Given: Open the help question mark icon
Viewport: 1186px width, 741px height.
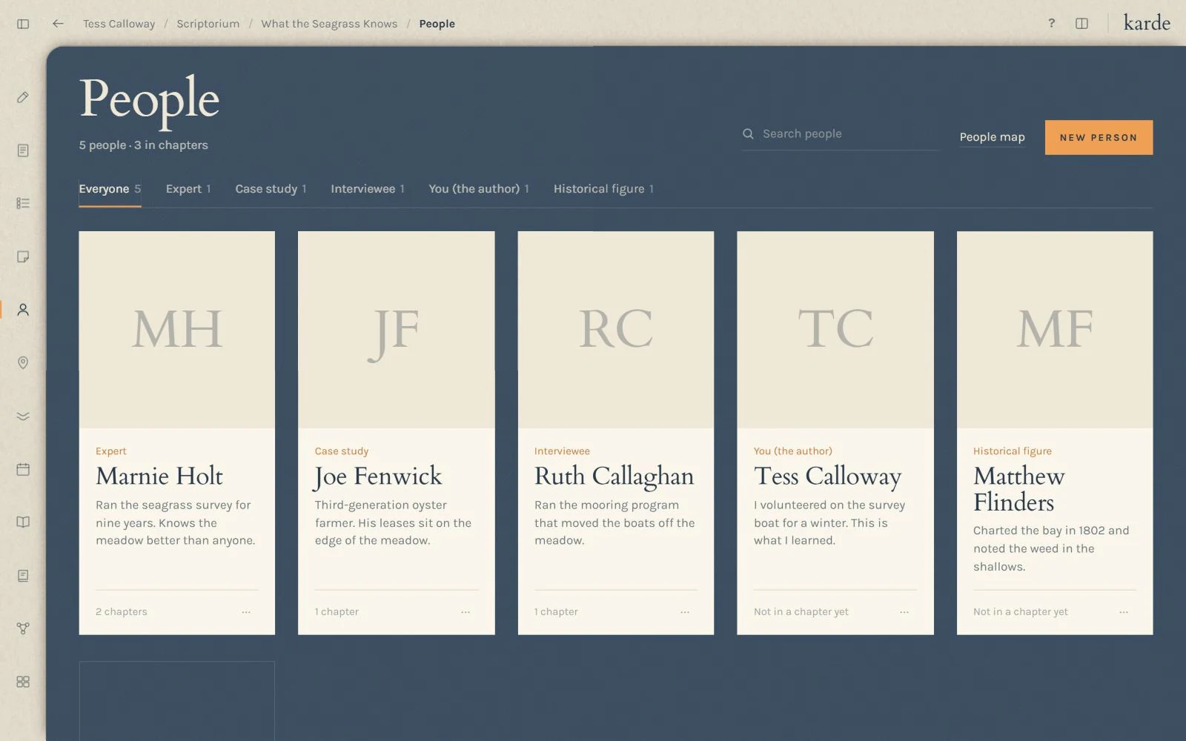Looking at the screenshot, I should click(x=1051, y=23).
